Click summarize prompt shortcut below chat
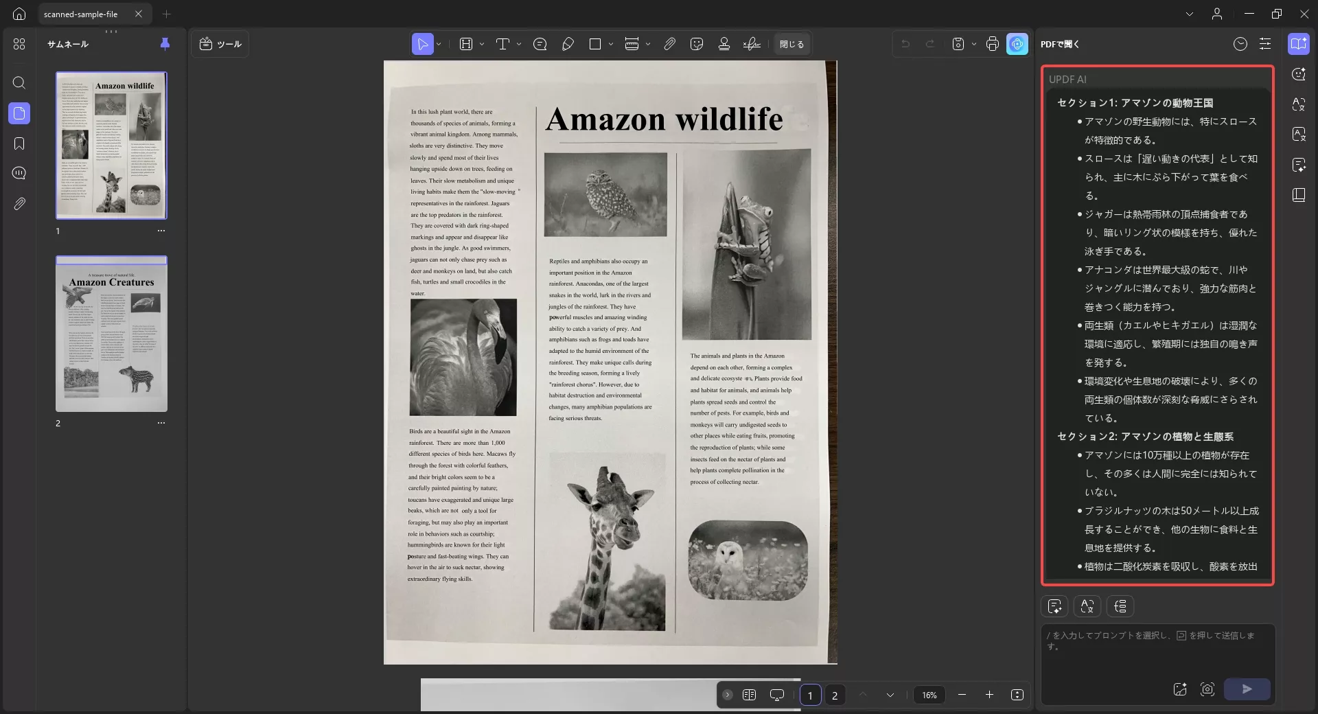The width and height of the screenshot is (1318, 714). point(1055,606)
